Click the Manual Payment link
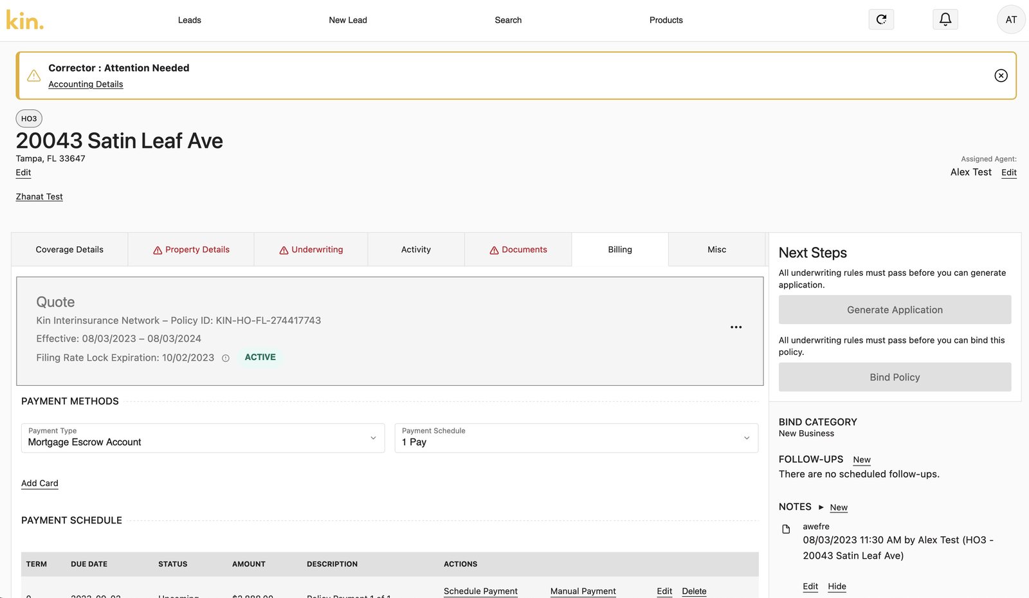 coord(583,592)
